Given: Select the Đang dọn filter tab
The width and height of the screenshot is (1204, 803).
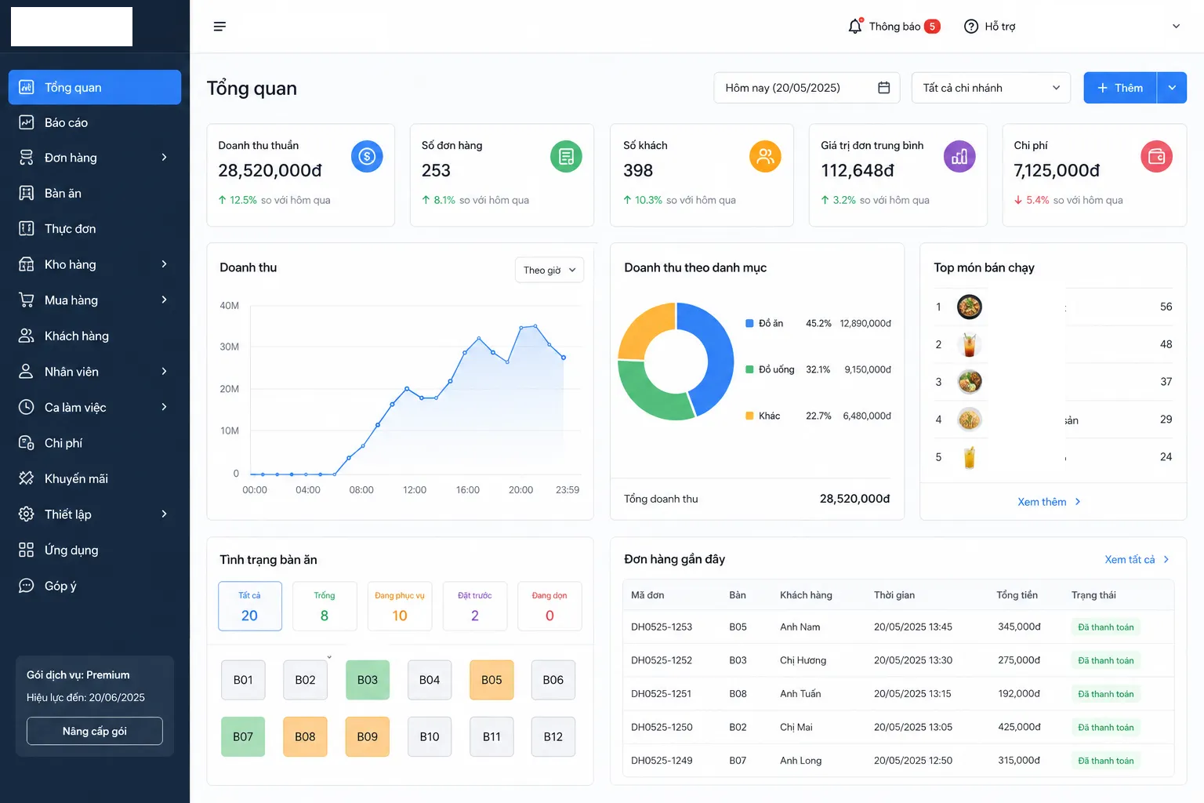Looking at the screenshot, I should 549,606.
